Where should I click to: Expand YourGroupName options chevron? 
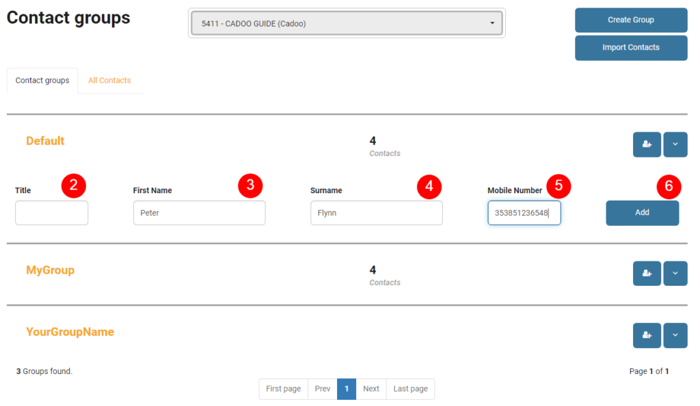click(x=675, y=335)
